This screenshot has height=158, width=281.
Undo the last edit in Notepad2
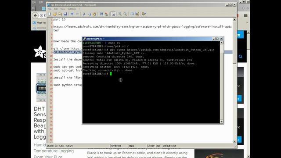point(72,14)
